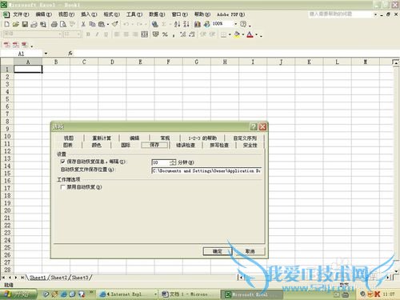The image size is (400, 300).
Task: Open the Adobe PDF menu
Action: pyautogui.click(x=230, y=14)
